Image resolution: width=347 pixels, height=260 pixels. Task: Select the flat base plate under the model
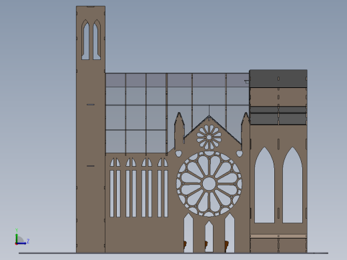click(x=173, y=253)
